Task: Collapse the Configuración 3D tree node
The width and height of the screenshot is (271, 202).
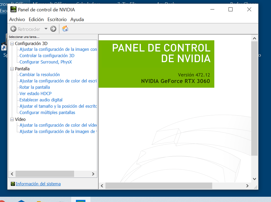Action: pyautogui.click(x=12, y=43)
